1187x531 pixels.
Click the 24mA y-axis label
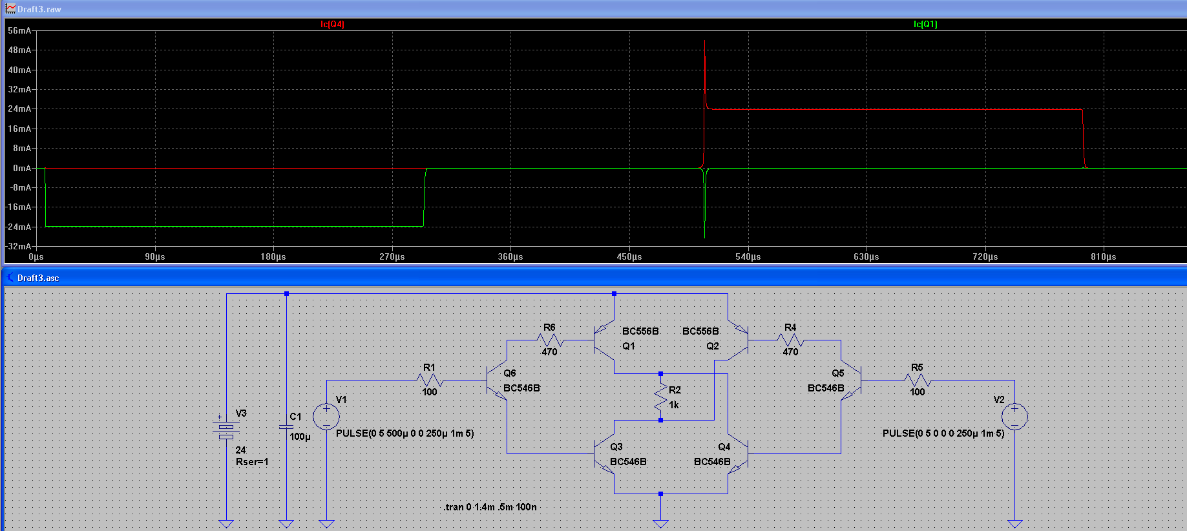click(19, 109)
